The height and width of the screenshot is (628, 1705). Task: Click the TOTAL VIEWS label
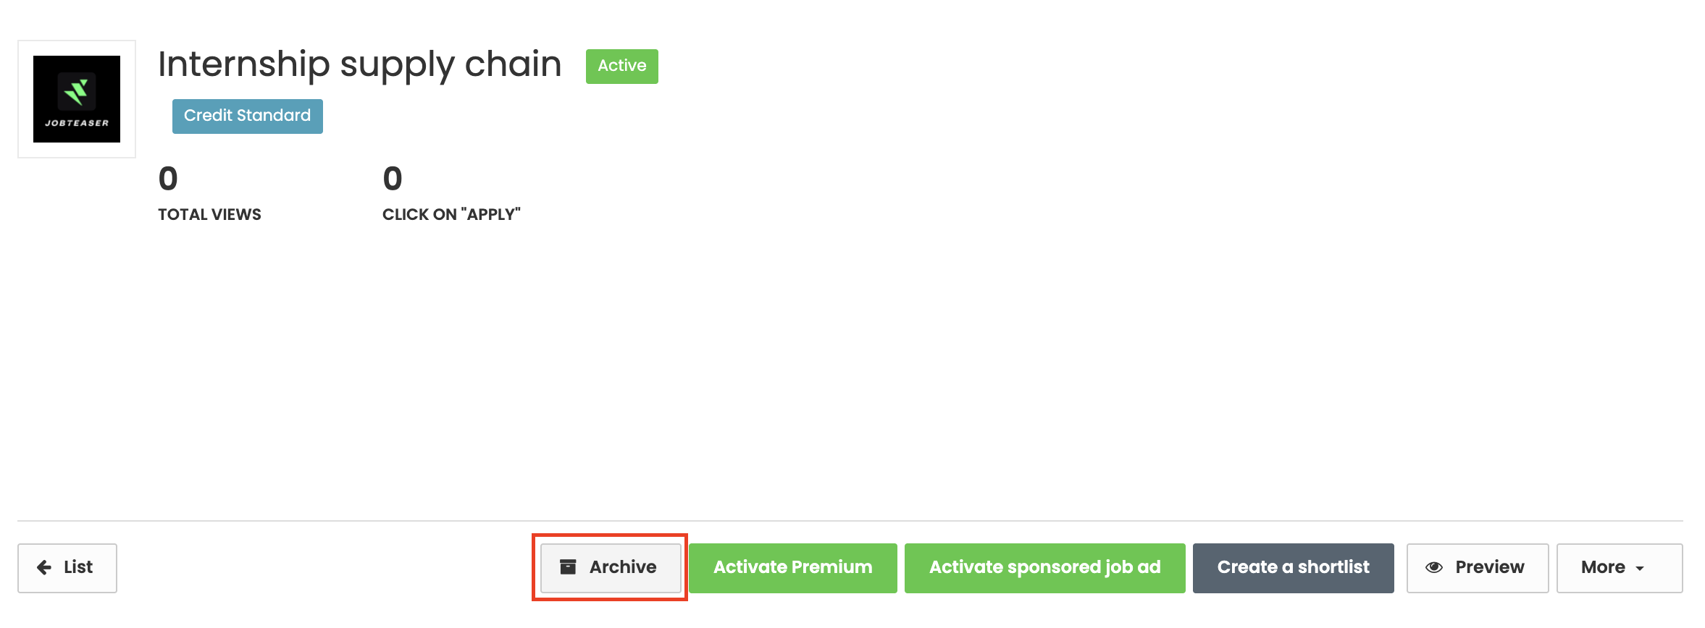[209, 215]
